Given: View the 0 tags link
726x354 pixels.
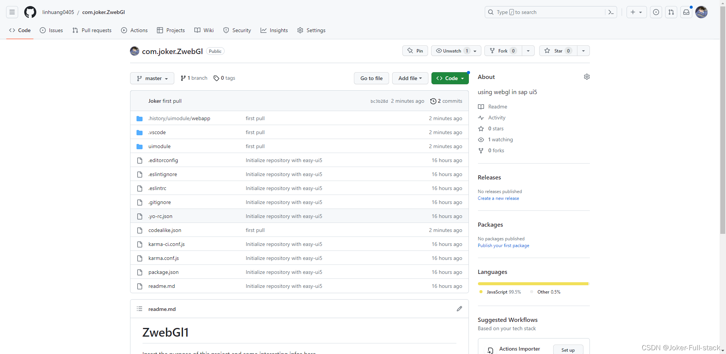Looking at the screenshot, I should [224, 78].
